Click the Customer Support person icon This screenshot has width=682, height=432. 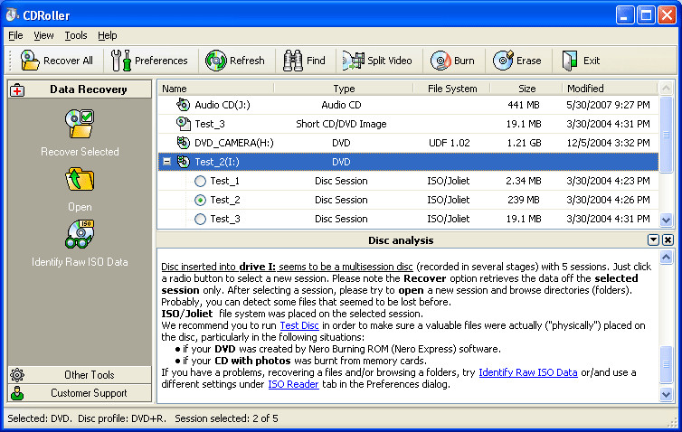coord(17,393)
